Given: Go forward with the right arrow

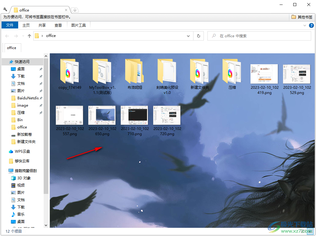Looking at the screenshot, I should click(16, 36).
